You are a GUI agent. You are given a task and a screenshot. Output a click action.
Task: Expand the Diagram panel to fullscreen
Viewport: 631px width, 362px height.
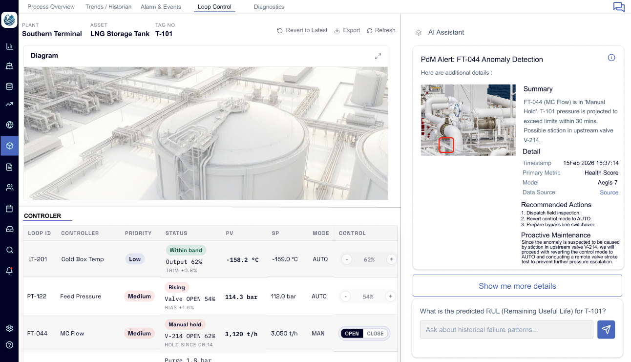tap(378, 56)
